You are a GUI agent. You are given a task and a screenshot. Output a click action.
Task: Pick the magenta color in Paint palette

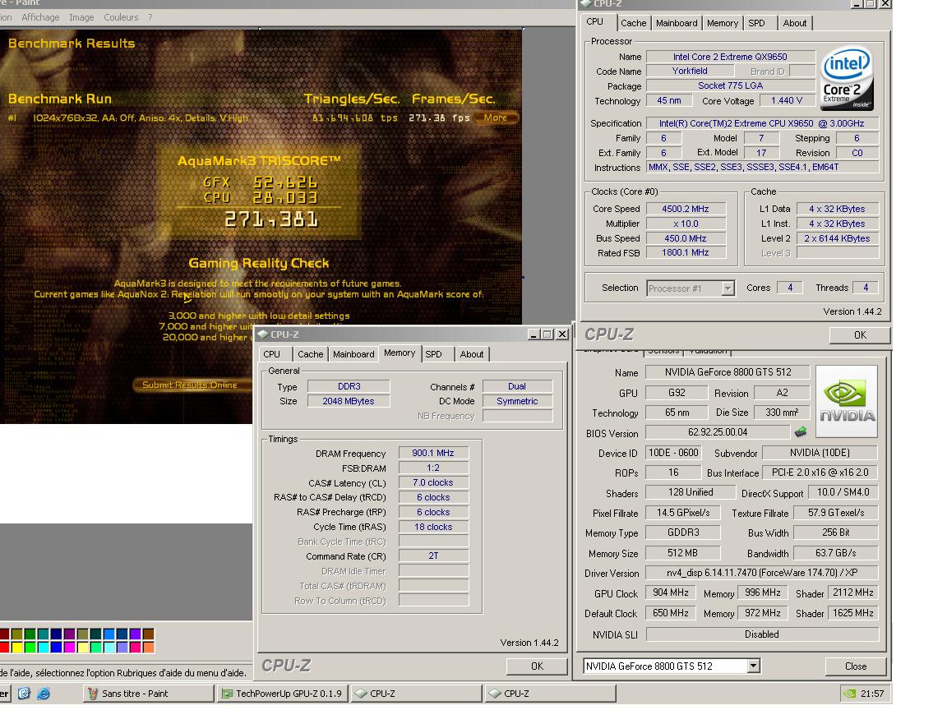(x=69, y=648)
